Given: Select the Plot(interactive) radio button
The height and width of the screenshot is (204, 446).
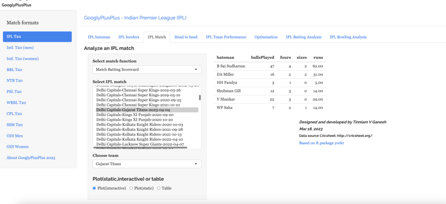Looking at the screenshot, I should click(95, 188).
